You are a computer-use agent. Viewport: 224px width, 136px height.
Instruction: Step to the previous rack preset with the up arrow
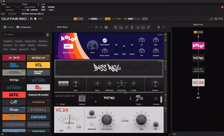[88, 27]
